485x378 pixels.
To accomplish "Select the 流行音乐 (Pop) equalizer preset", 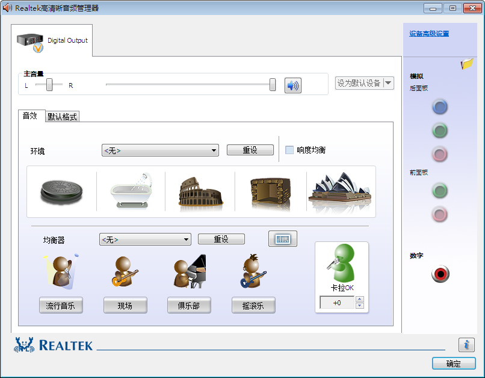I will click(x=60, y=305).
